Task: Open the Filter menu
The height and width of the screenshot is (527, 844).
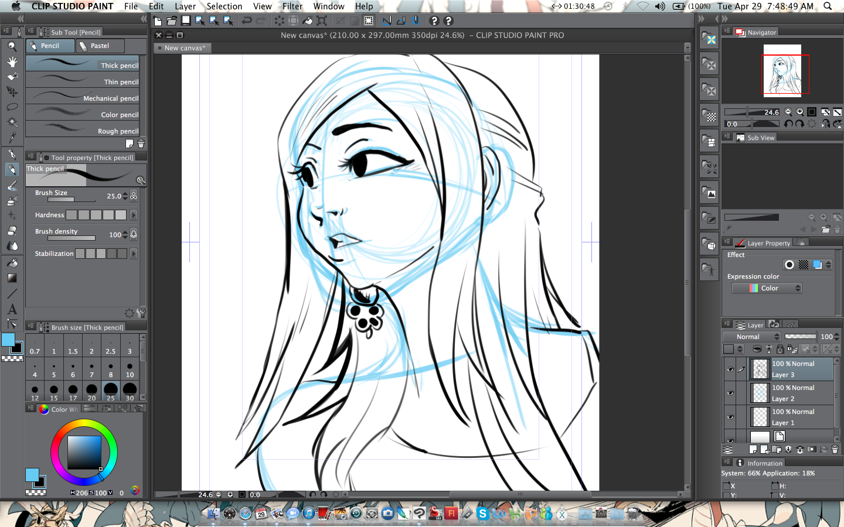Action: [292, 6]
